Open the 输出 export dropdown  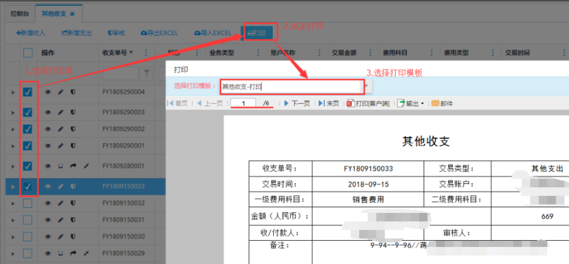click(410, 103)
